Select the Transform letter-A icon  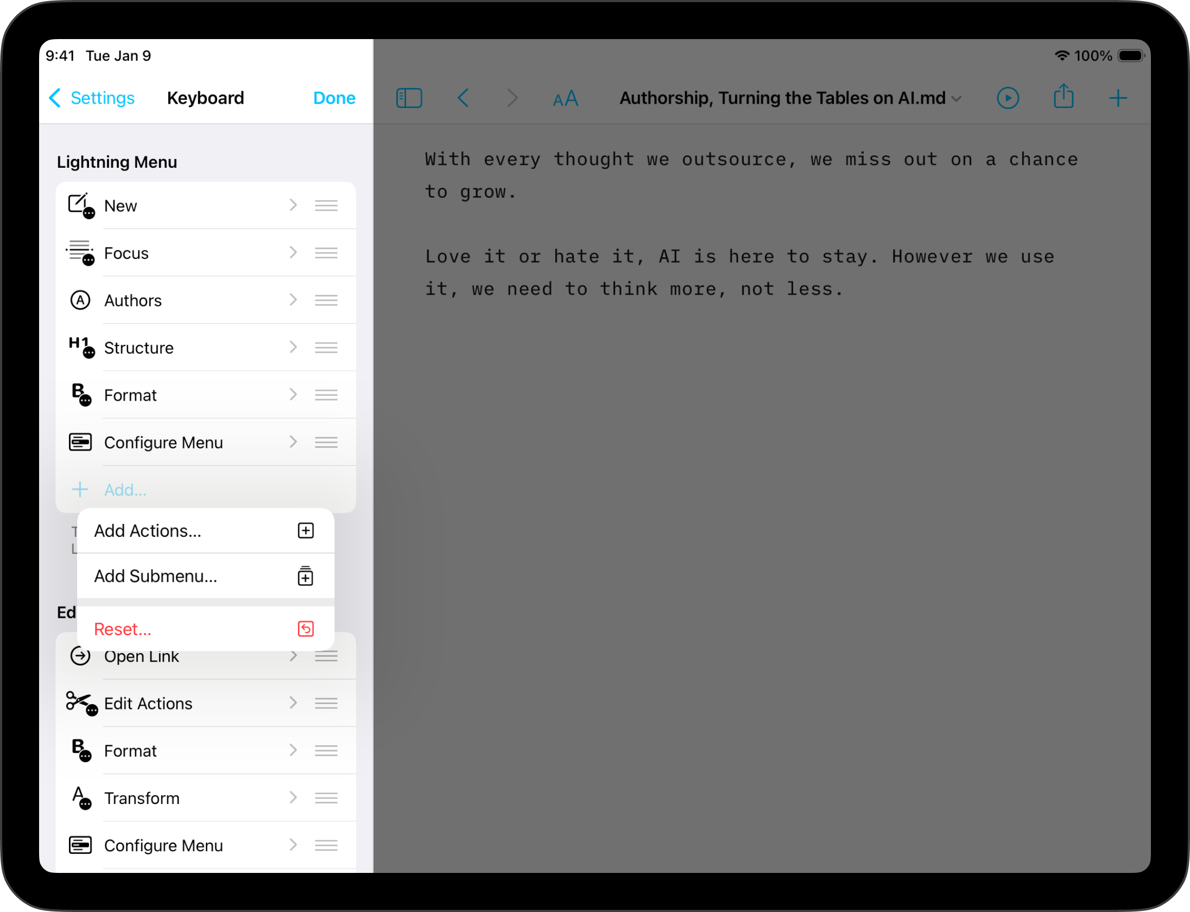pyautogui.click(x=80, y=797)
